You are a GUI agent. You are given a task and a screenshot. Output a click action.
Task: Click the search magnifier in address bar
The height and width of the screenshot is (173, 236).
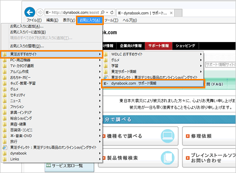[102, 12]
